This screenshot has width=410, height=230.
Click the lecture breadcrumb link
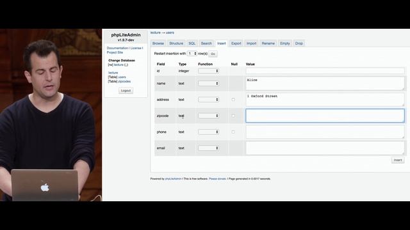[155, 33]
